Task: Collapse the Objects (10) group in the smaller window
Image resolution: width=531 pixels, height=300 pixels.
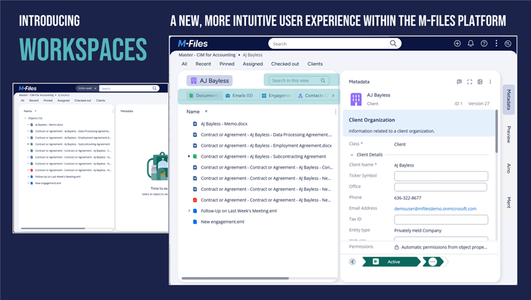Action: (x=25, y=118)
